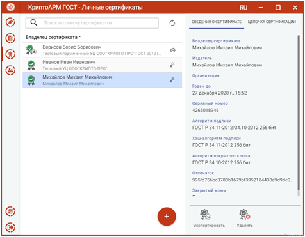Open the signing section icon in sidebar

[10, 22]
